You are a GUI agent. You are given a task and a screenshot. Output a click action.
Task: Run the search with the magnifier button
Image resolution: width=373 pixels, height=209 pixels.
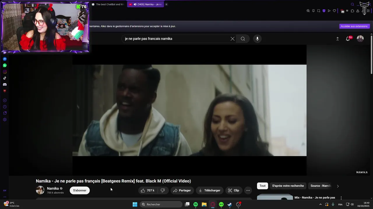(243, 39)
